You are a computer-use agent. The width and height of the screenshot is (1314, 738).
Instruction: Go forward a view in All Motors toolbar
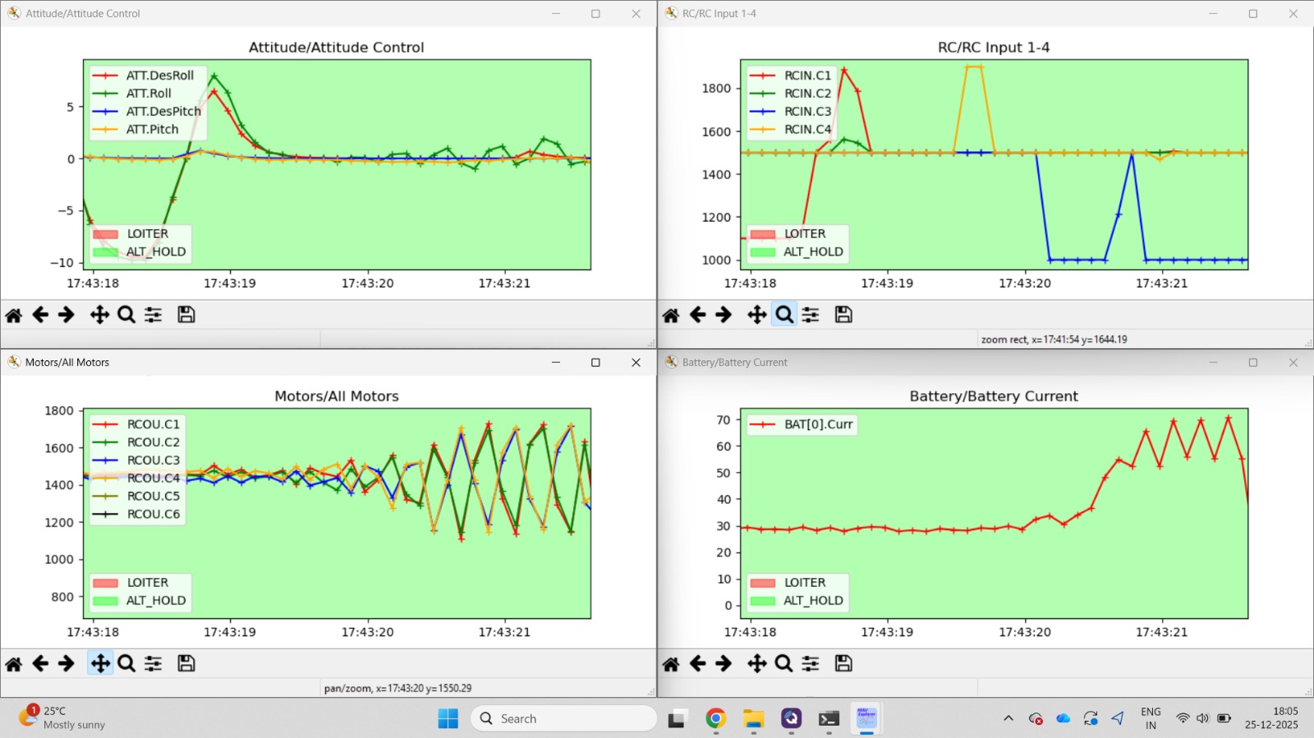[x=67, y=664]
